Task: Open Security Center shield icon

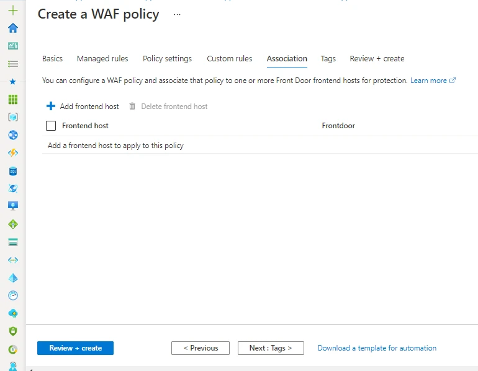Action: coord(13,331)
